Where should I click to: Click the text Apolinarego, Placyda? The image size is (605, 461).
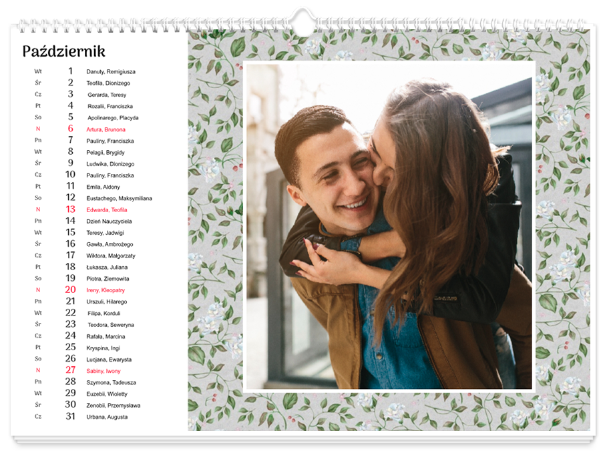(113, 118)
